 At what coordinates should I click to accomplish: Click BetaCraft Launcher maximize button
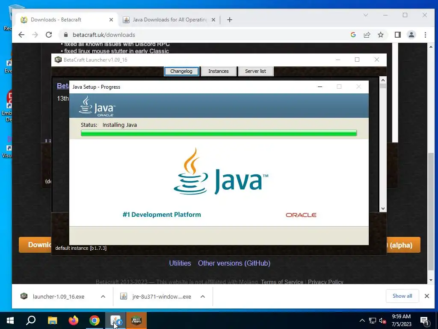(x=357, y=60)
